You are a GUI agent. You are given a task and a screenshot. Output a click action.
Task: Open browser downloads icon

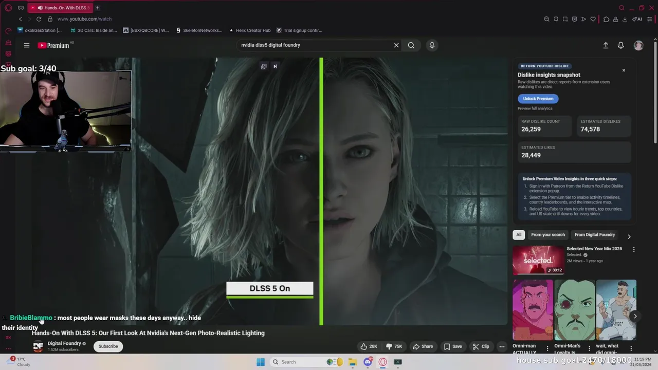[625, 19]
